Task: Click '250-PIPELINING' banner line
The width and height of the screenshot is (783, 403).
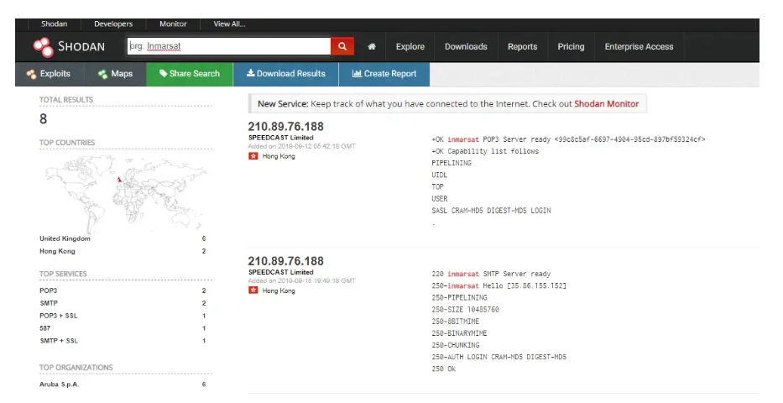Action: [x=459, y=297]
